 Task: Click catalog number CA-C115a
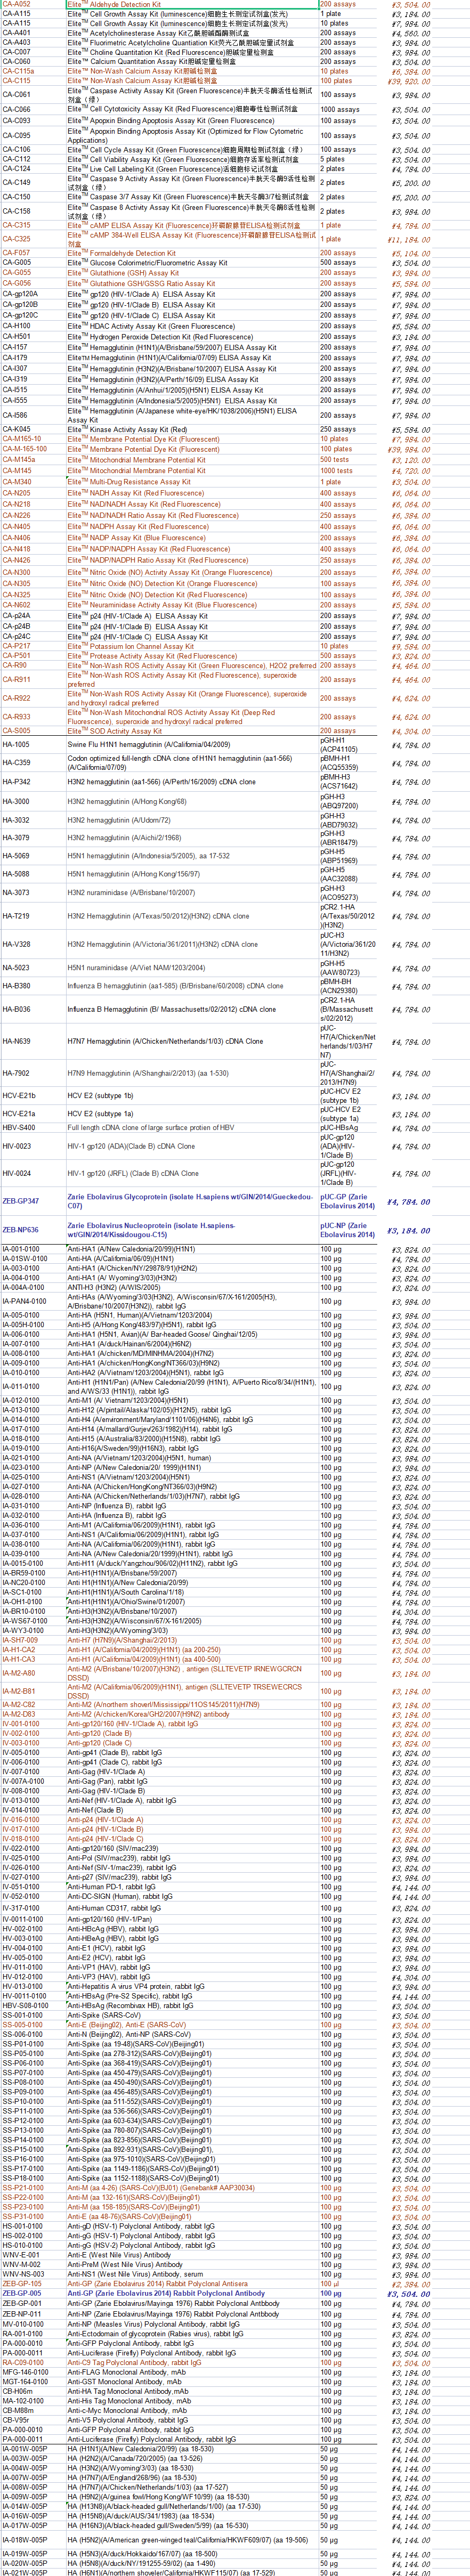[x=17, y=71]
